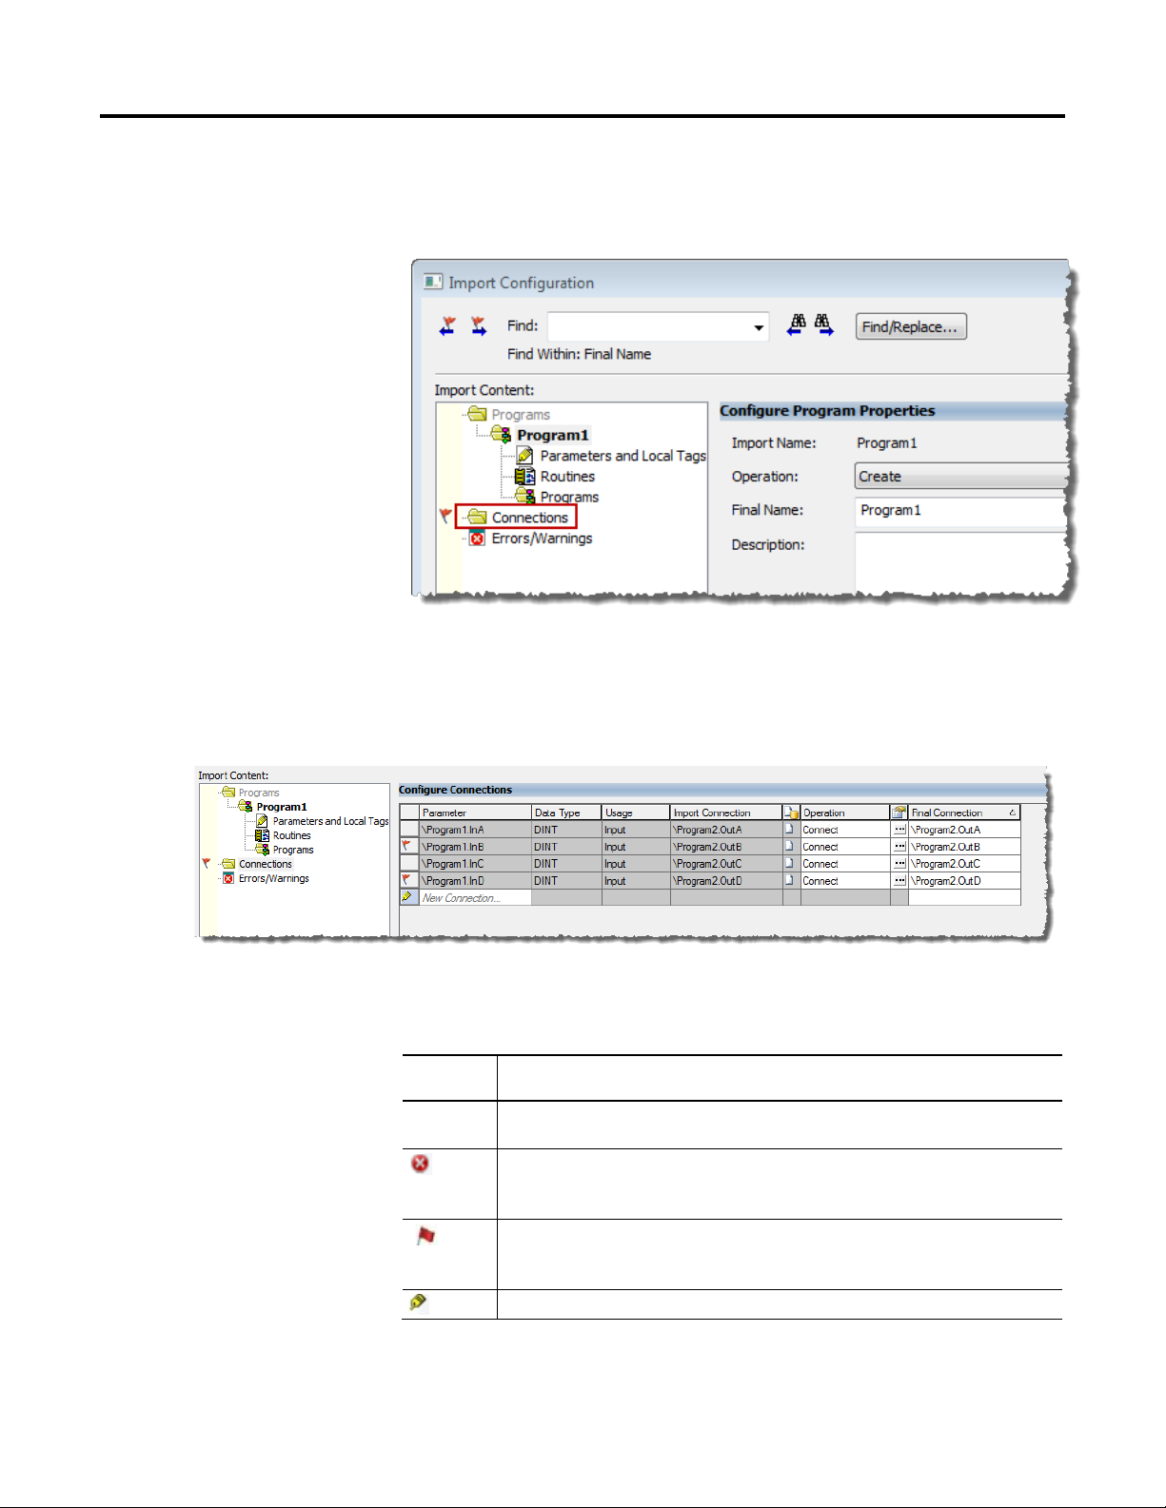This screenshot has width=1166, height=1508.
Task: Click header icon left of Operation column
Action: (792, 813)
